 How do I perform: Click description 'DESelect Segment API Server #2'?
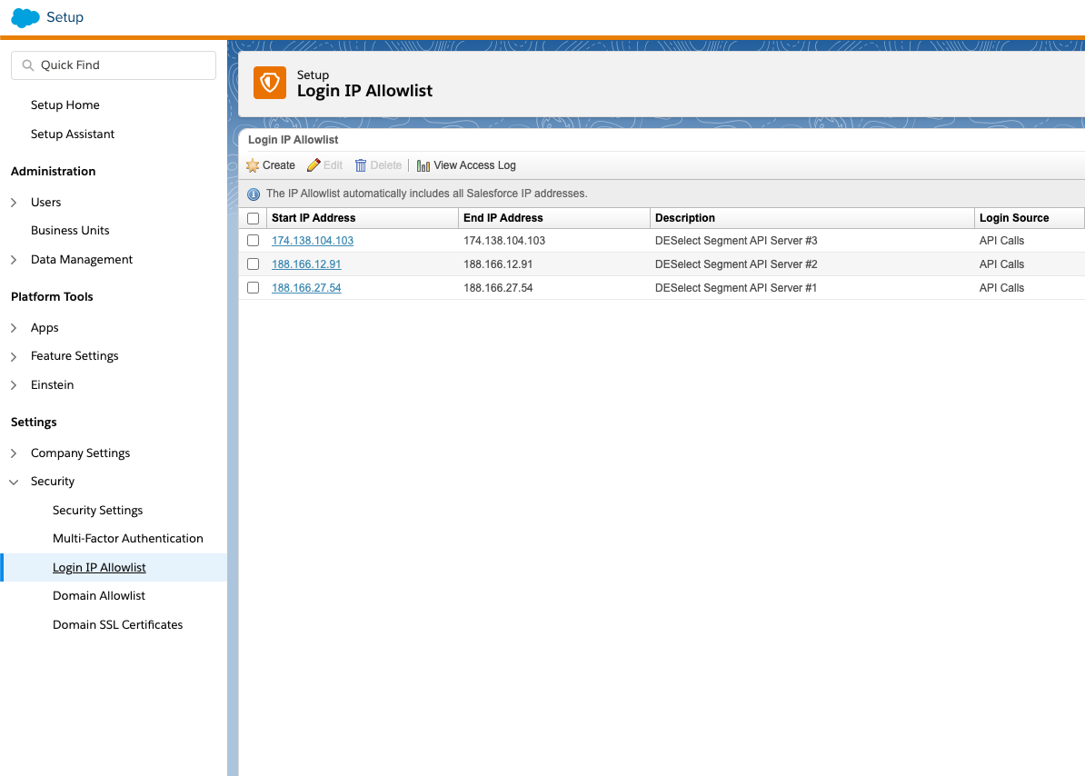click(x=736, y=264)
